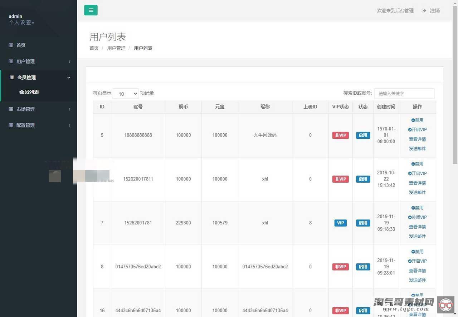Click 查看详情 for user ID 8
The image size is (458, 317).
417,271
